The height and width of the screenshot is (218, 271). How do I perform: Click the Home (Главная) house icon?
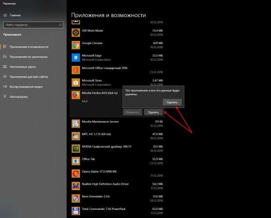(5, 15)
